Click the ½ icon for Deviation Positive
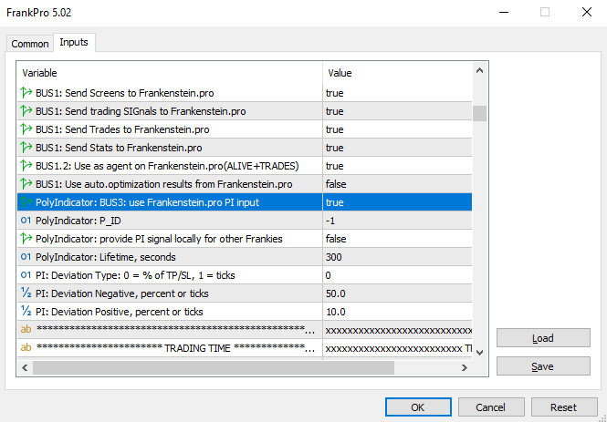This screenshot has height=422, width=607. [26, 311]
